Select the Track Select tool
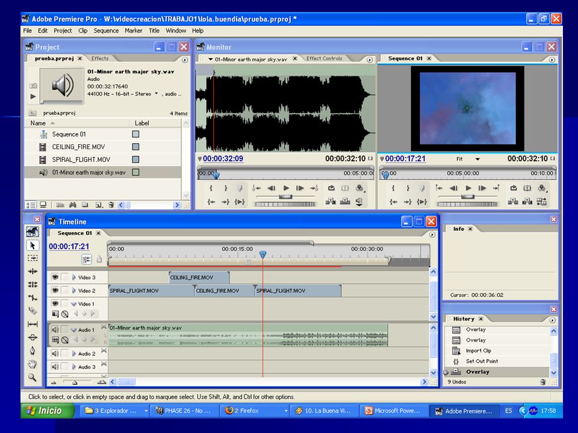Screen dimensions: 578x433 pos(33,258)
